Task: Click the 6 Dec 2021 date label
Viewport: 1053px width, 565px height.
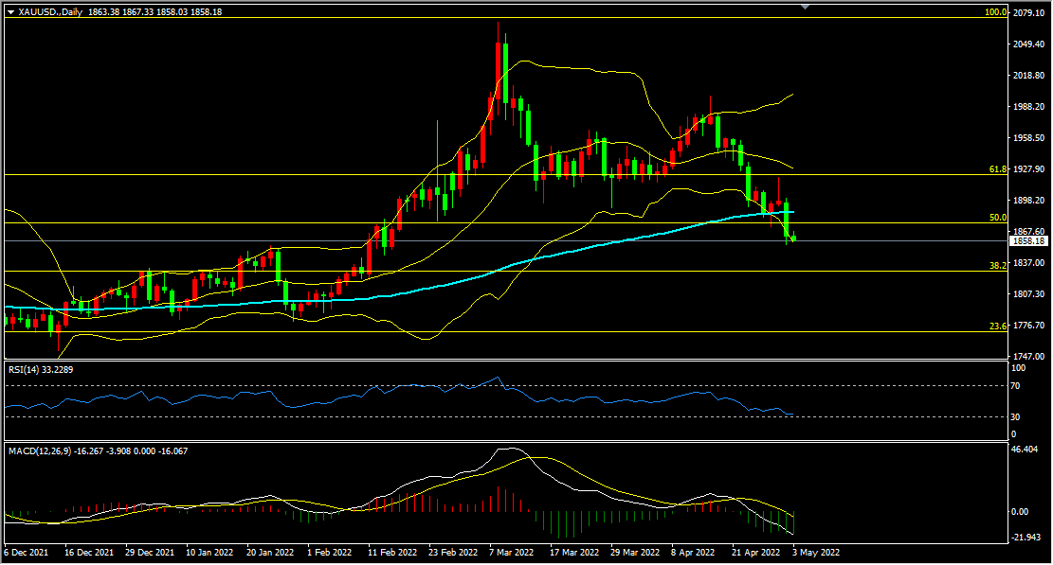Action: pos(27,553)
